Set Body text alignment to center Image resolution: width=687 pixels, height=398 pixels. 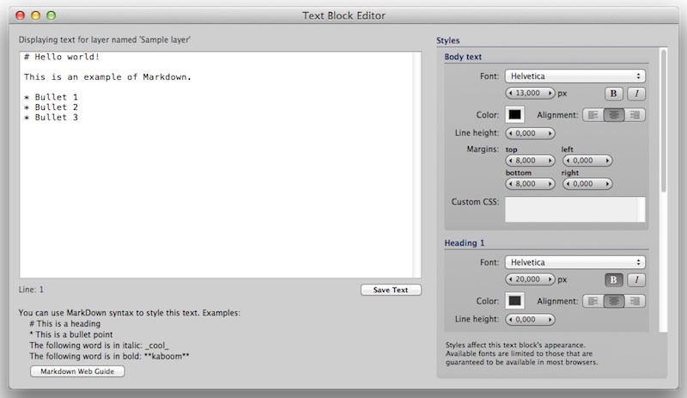pos(614,114)
